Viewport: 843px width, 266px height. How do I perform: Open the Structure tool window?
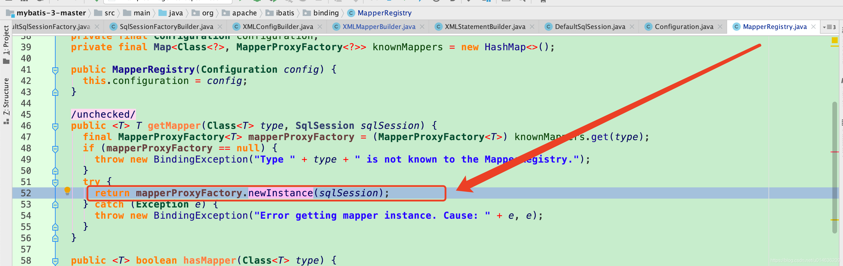tap(6, 101)
